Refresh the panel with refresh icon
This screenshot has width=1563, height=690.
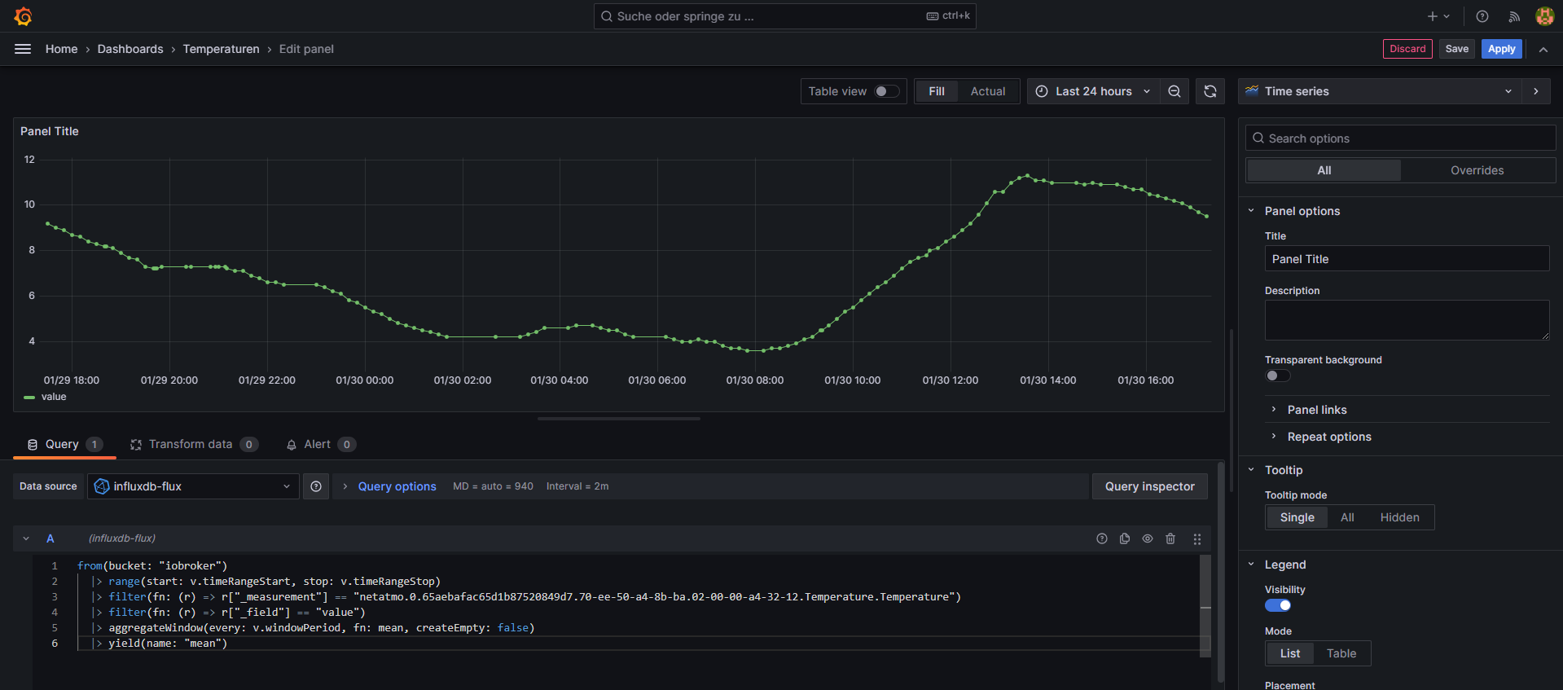(1210, 91)
